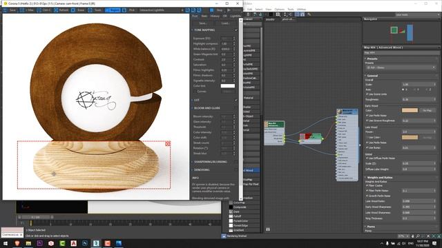Click the Load... button in Post tab
The width and height of the screenshot is (442, 248).
click(225, 23)
